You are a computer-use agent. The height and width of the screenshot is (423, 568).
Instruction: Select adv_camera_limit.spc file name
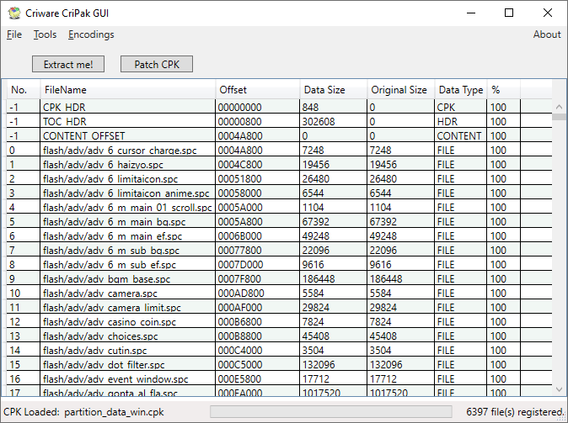pyautogui.click(x=112, y=307)
